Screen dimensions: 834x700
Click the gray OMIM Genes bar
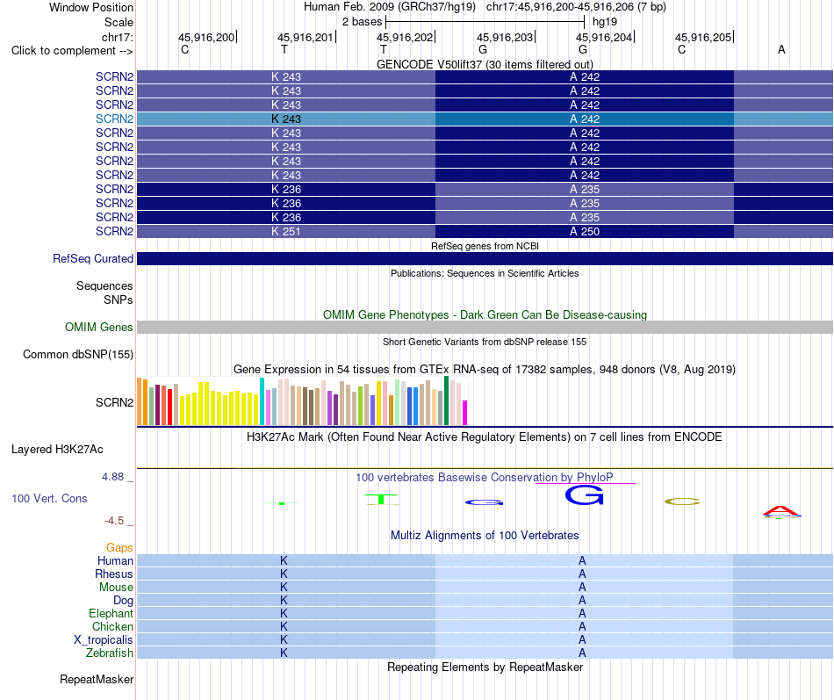(x=485, y=327)
